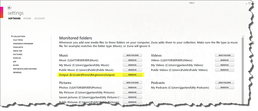Select the COLLECTION item in sidebar

(19, 36)
